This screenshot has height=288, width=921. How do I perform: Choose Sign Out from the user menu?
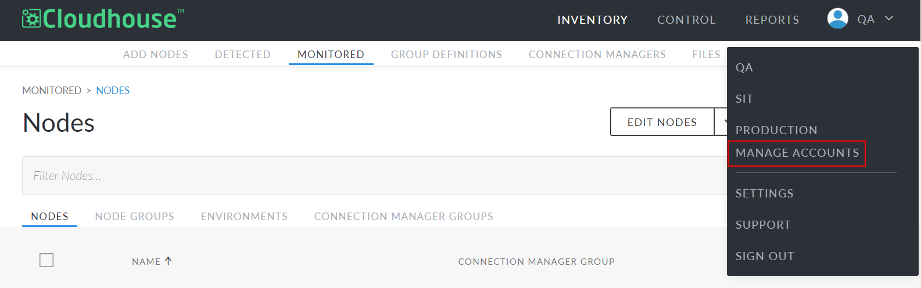click(765, 256)
